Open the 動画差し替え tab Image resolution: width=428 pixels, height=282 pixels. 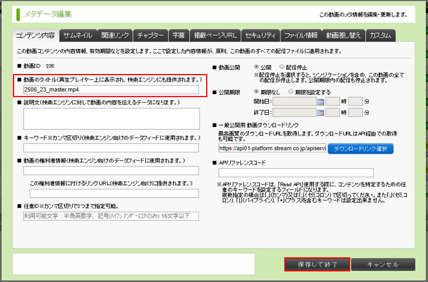tap(343, 36)
